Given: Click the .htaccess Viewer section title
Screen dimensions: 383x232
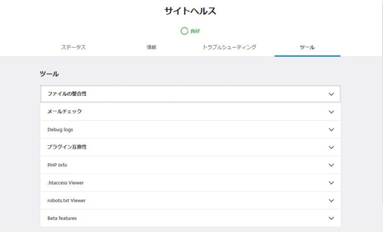Looking at the screenshot, I should coord(66,183).
